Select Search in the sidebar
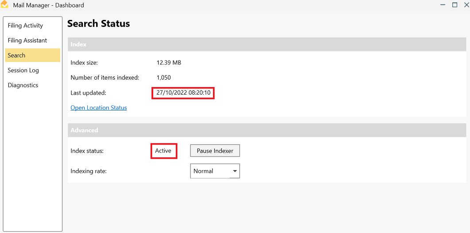This screenshot has height=233, width=470. pyautogui.click(x=16, y=56)
